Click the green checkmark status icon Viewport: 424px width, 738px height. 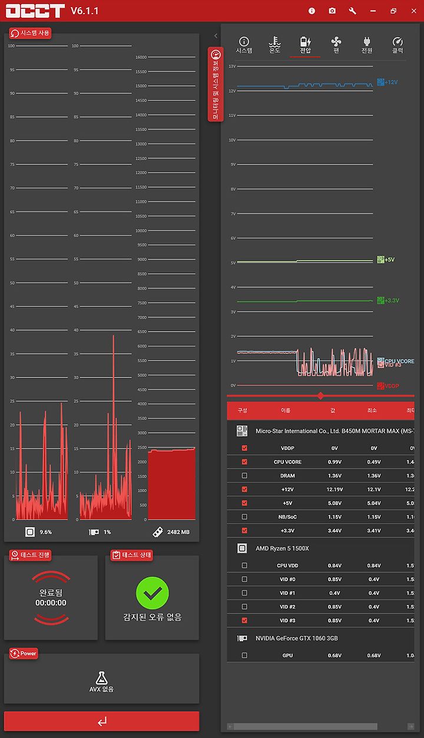pyautogui.click(x=153, y=593)
